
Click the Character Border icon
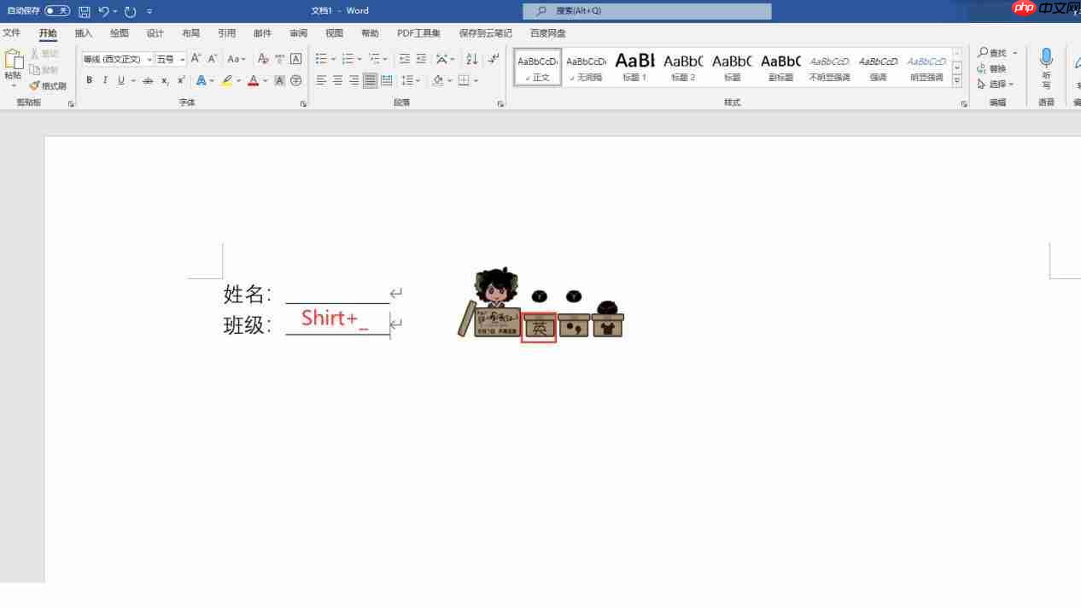click(296, 59)
